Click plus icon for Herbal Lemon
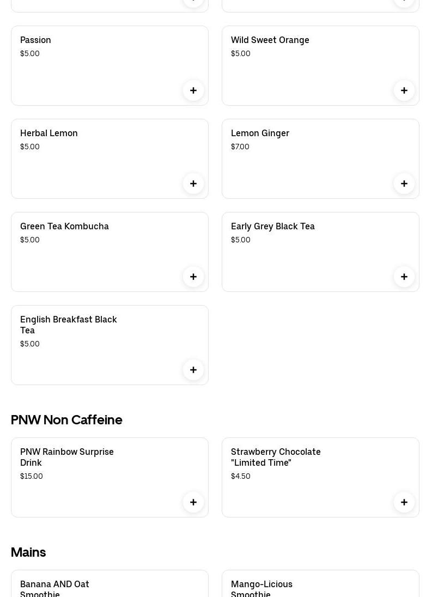Viewport: 438px width, 597px height. tap(193, 184)
